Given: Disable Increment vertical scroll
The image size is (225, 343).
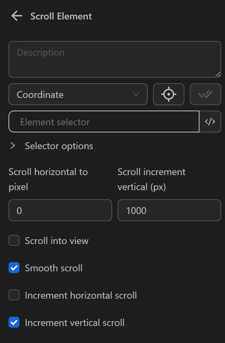Looking at the screenshot, I should click(x=14, y=322).
